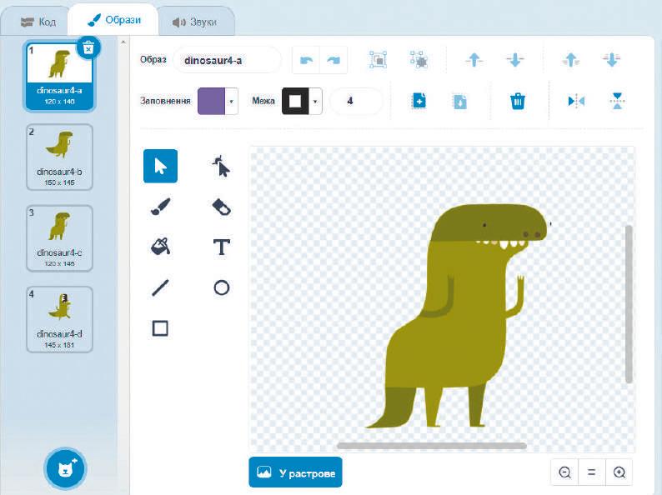Select the dinosaur4-a costume thumbnail
662x495 pixels.
[59, 76]
